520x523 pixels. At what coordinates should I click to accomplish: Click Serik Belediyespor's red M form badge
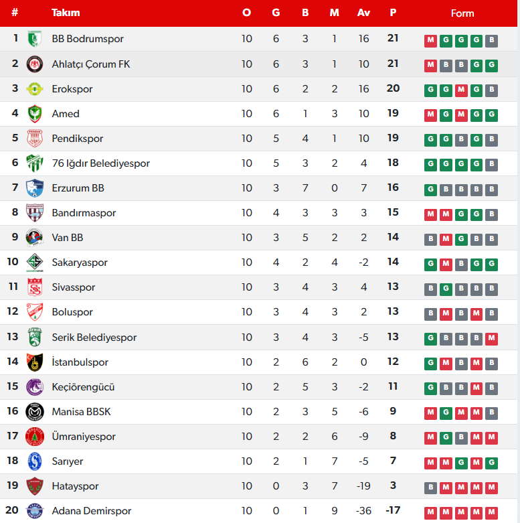click(492, 338)
